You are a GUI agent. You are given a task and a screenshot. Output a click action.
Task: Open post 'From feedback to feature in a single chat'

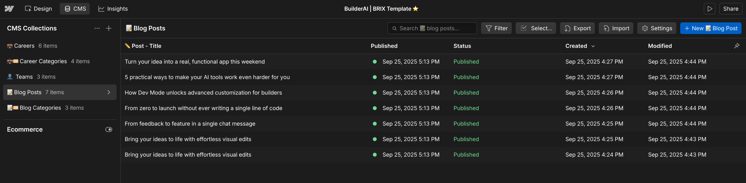[190, 124]
